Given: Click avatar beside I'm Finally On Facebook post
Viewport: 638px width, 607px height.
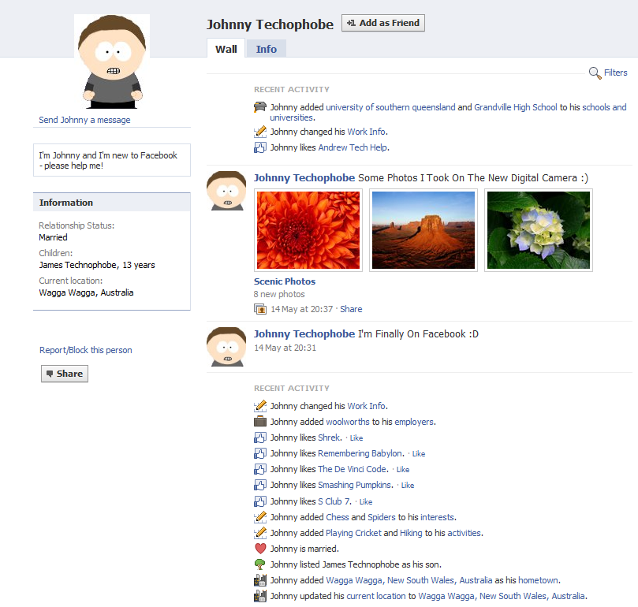Looking at the screenshot, I should click(226, 347).
